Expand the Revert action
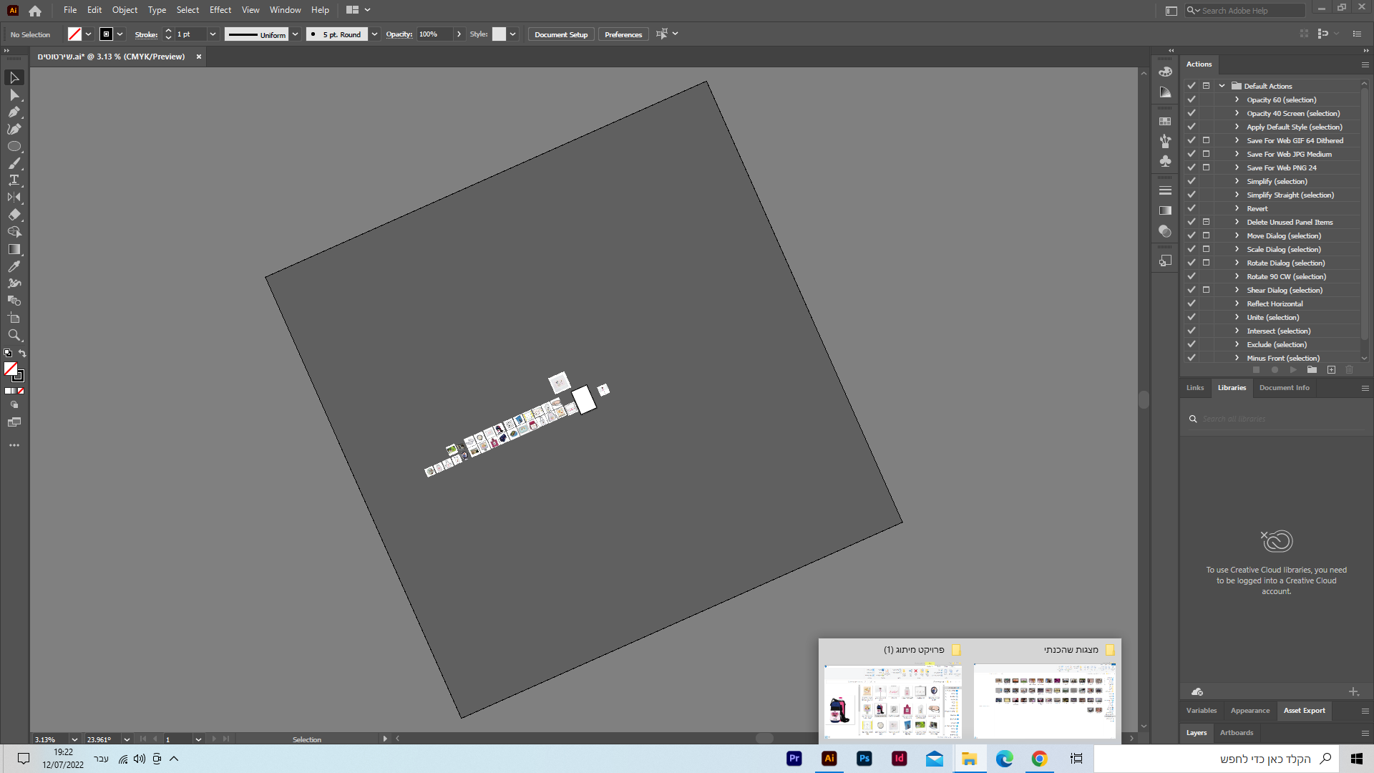1374x773 pixels. pos(1237,208)
